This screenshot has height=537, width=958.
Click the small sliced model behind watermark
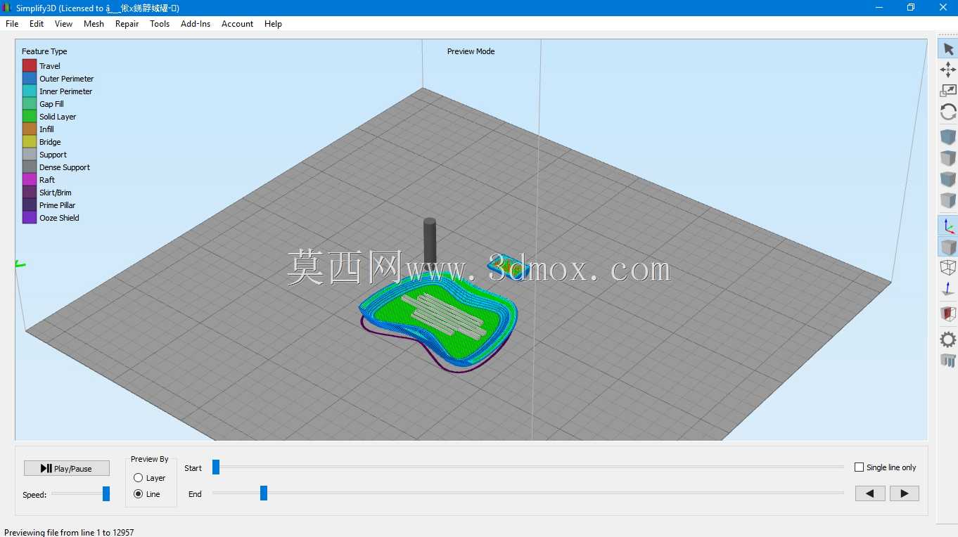(x=509, y=268)
